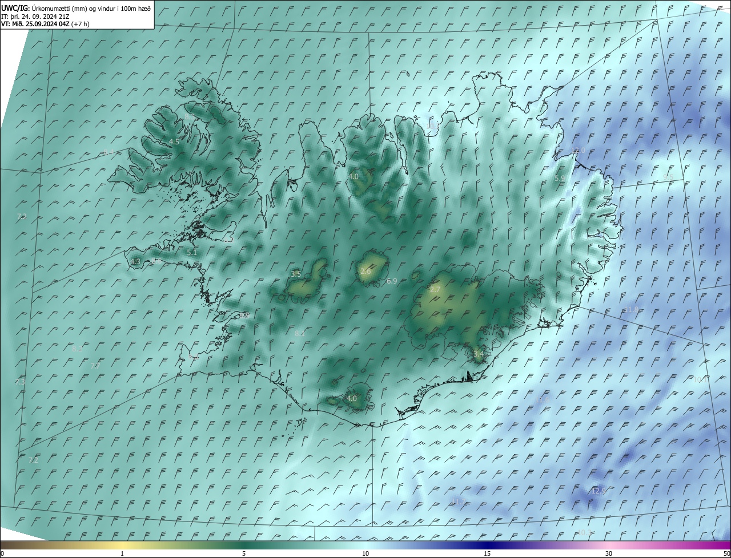Click the 7.3 value at the left map edge

(21, 382)
